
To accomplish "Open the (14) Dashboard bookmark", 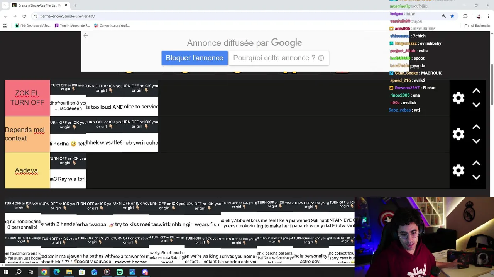I will pyautogui.click(x=33, y=26).
